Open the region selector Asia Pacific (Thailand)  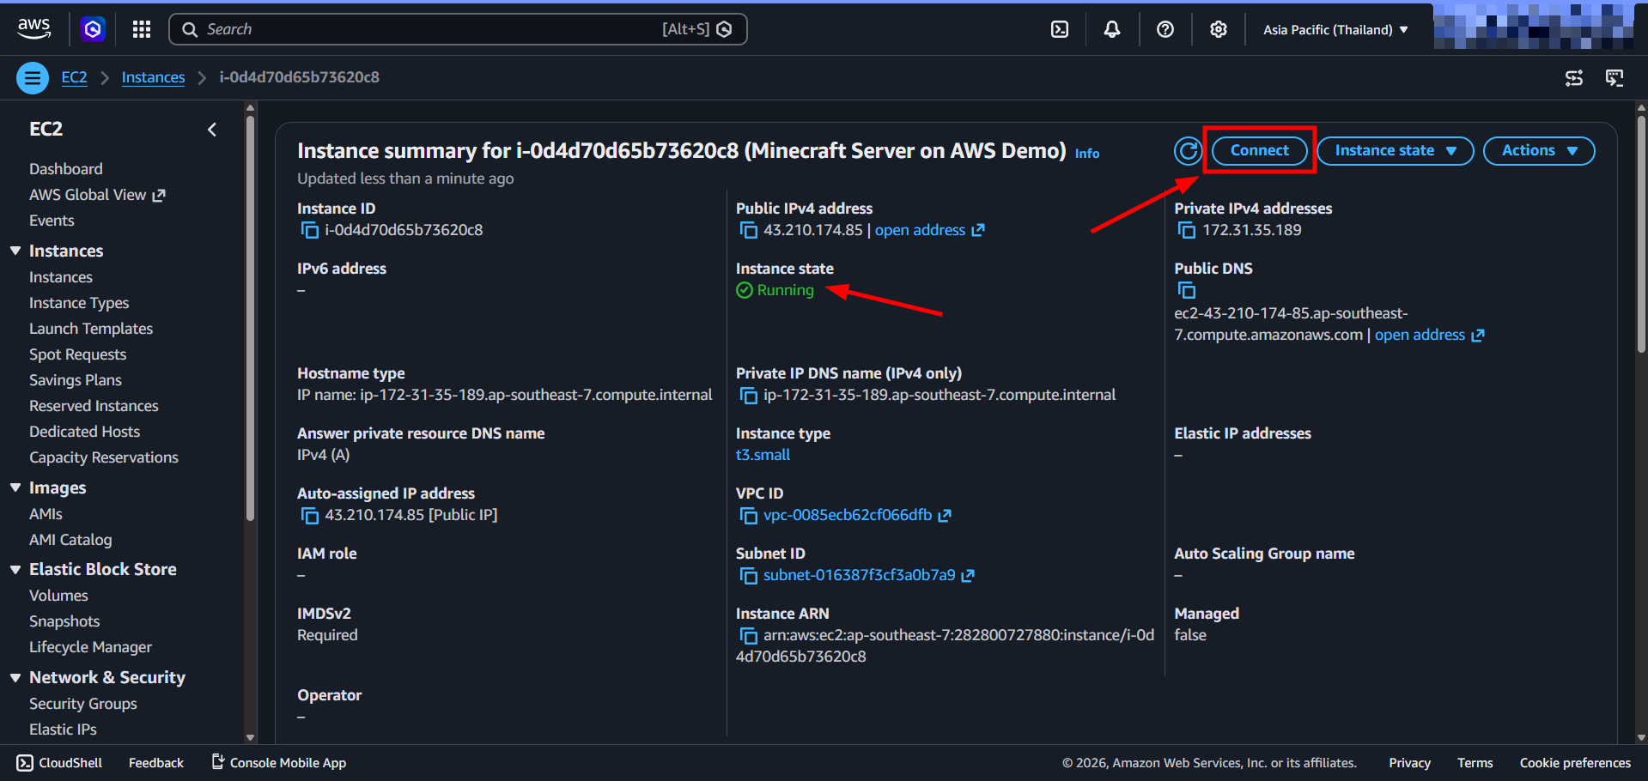tap(1335, 29)
